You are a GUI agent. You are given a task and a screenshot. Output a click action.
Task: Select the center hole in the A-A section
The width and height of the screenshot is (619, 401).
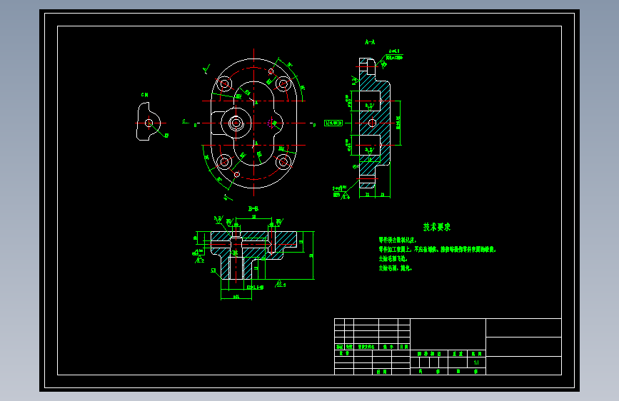pyautogui.click(x=372, y=123)
